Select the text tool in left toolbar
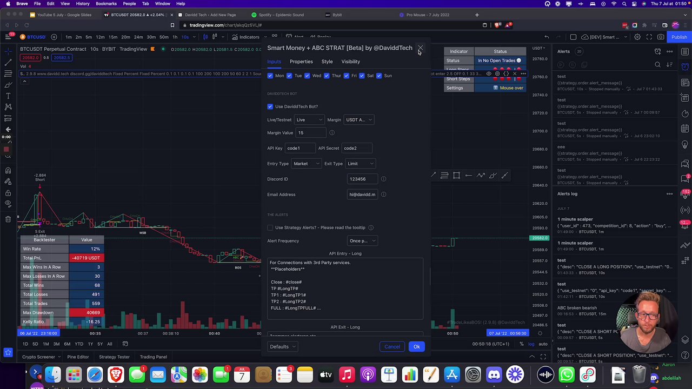Image resolution: width=692 pixels, height=389 pixels. click(8, 96)
